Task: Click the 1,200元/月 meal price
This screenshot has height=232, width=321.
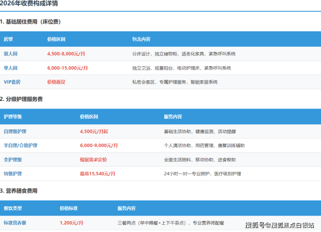Action: tap(72, 223)
